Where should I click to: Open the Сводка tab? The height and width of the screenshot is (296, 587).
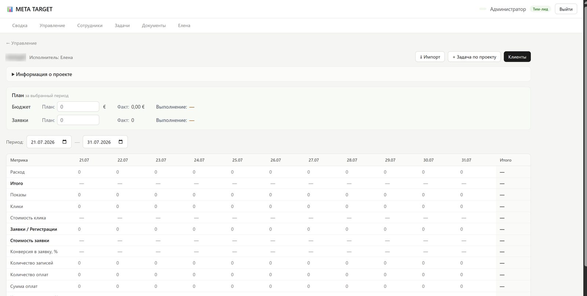(20, 25)
